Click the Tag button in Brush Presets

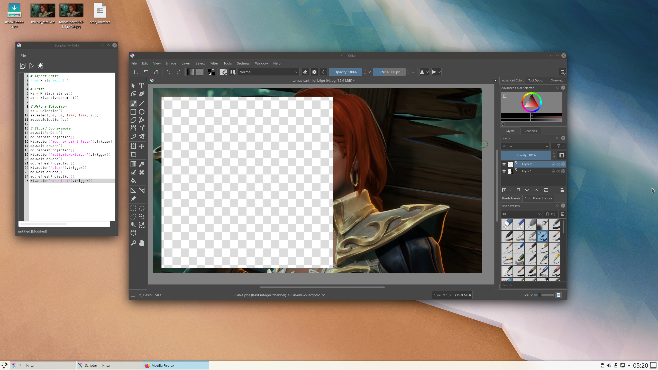point(550,214)
